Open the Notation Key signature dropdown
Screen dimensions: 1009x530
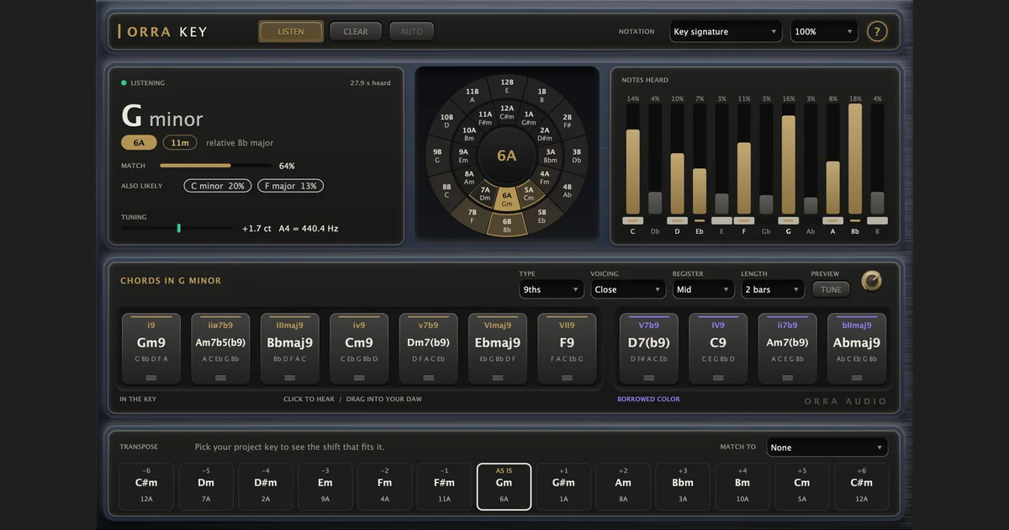726,32
